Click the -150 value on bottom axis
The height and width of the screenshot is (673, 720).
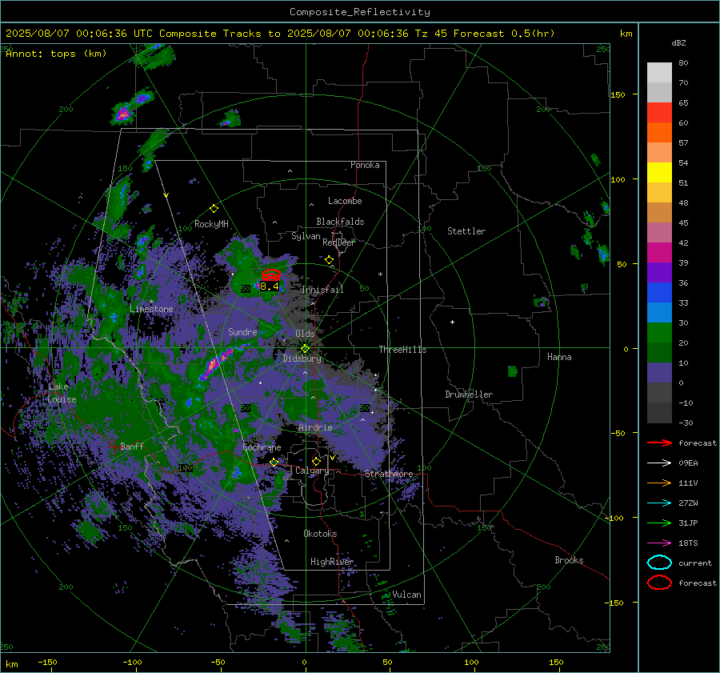tap(47, 663)
